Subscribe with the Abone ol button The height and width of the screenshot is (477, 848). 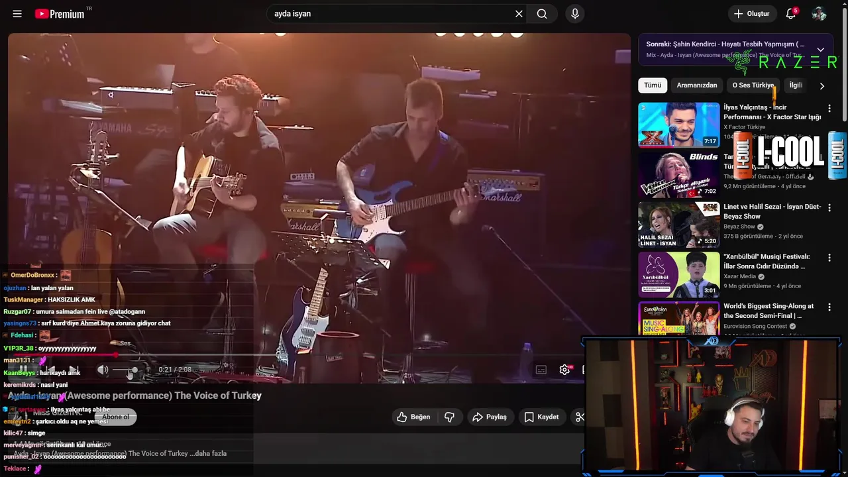pyautogui.click(x=115, y=417)
